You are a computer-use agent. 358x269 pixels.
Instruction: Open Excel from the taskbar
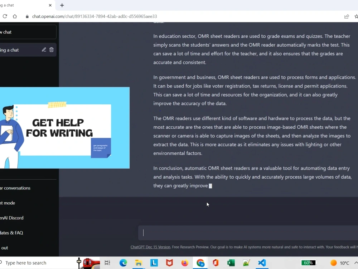click(x=231, y=263)
